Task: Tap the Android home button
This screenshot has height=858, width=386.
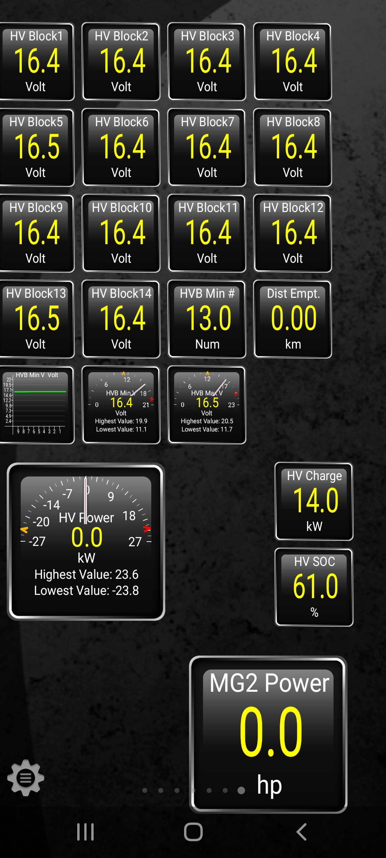Action: (x=193, y=832)
